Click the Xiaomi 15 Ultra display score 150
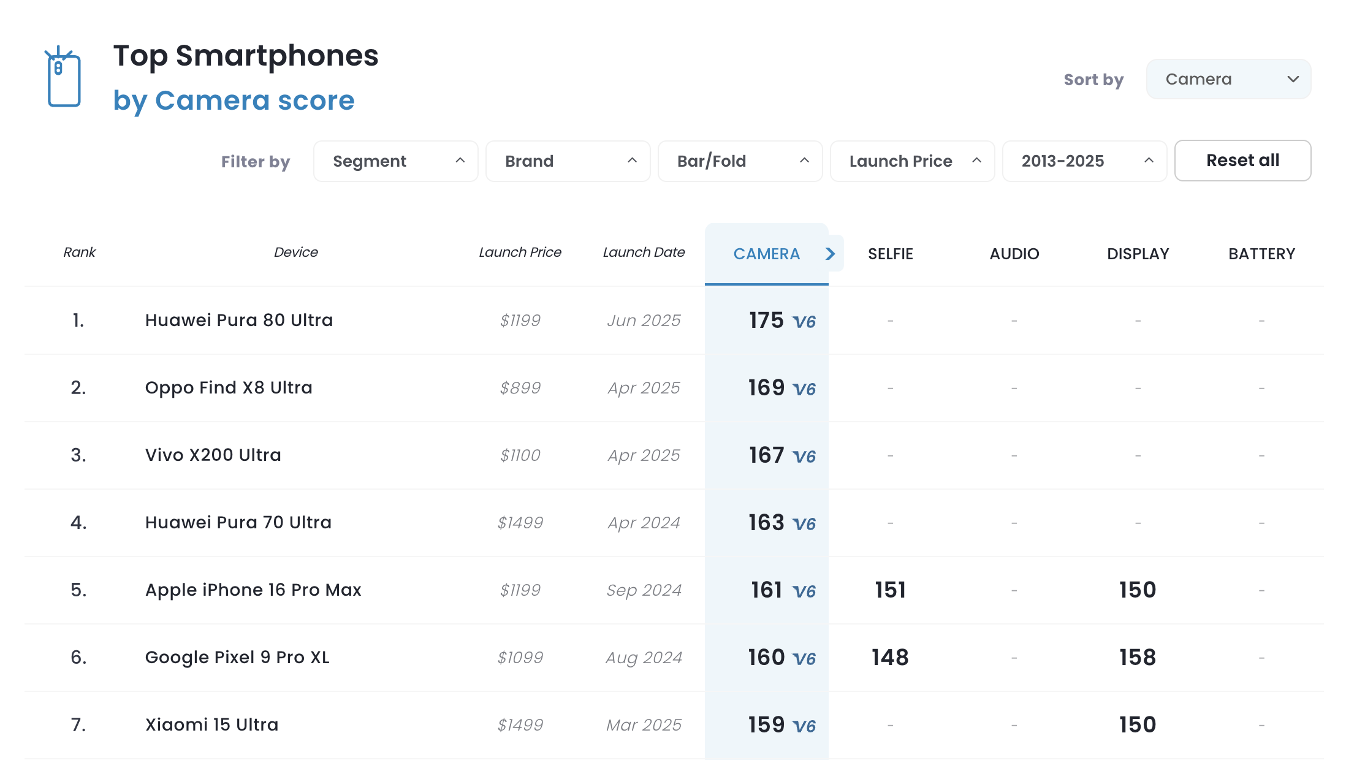Viewport: 1346px width, 760px height. coord(1138,724)
